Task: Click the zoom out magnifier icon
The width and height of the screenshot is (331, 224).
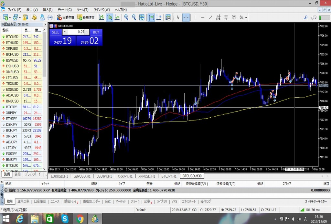Action: [x=133, y=17]
